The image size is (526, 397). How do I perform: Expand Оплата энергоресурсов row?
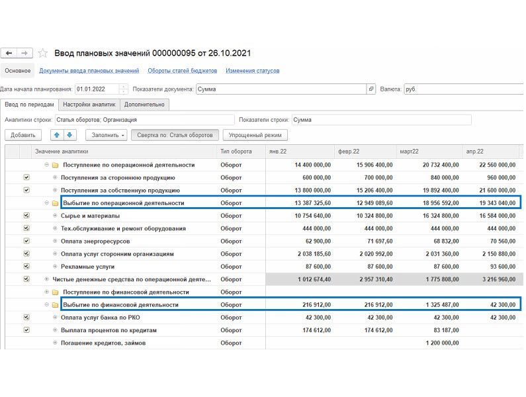[55, 241]
